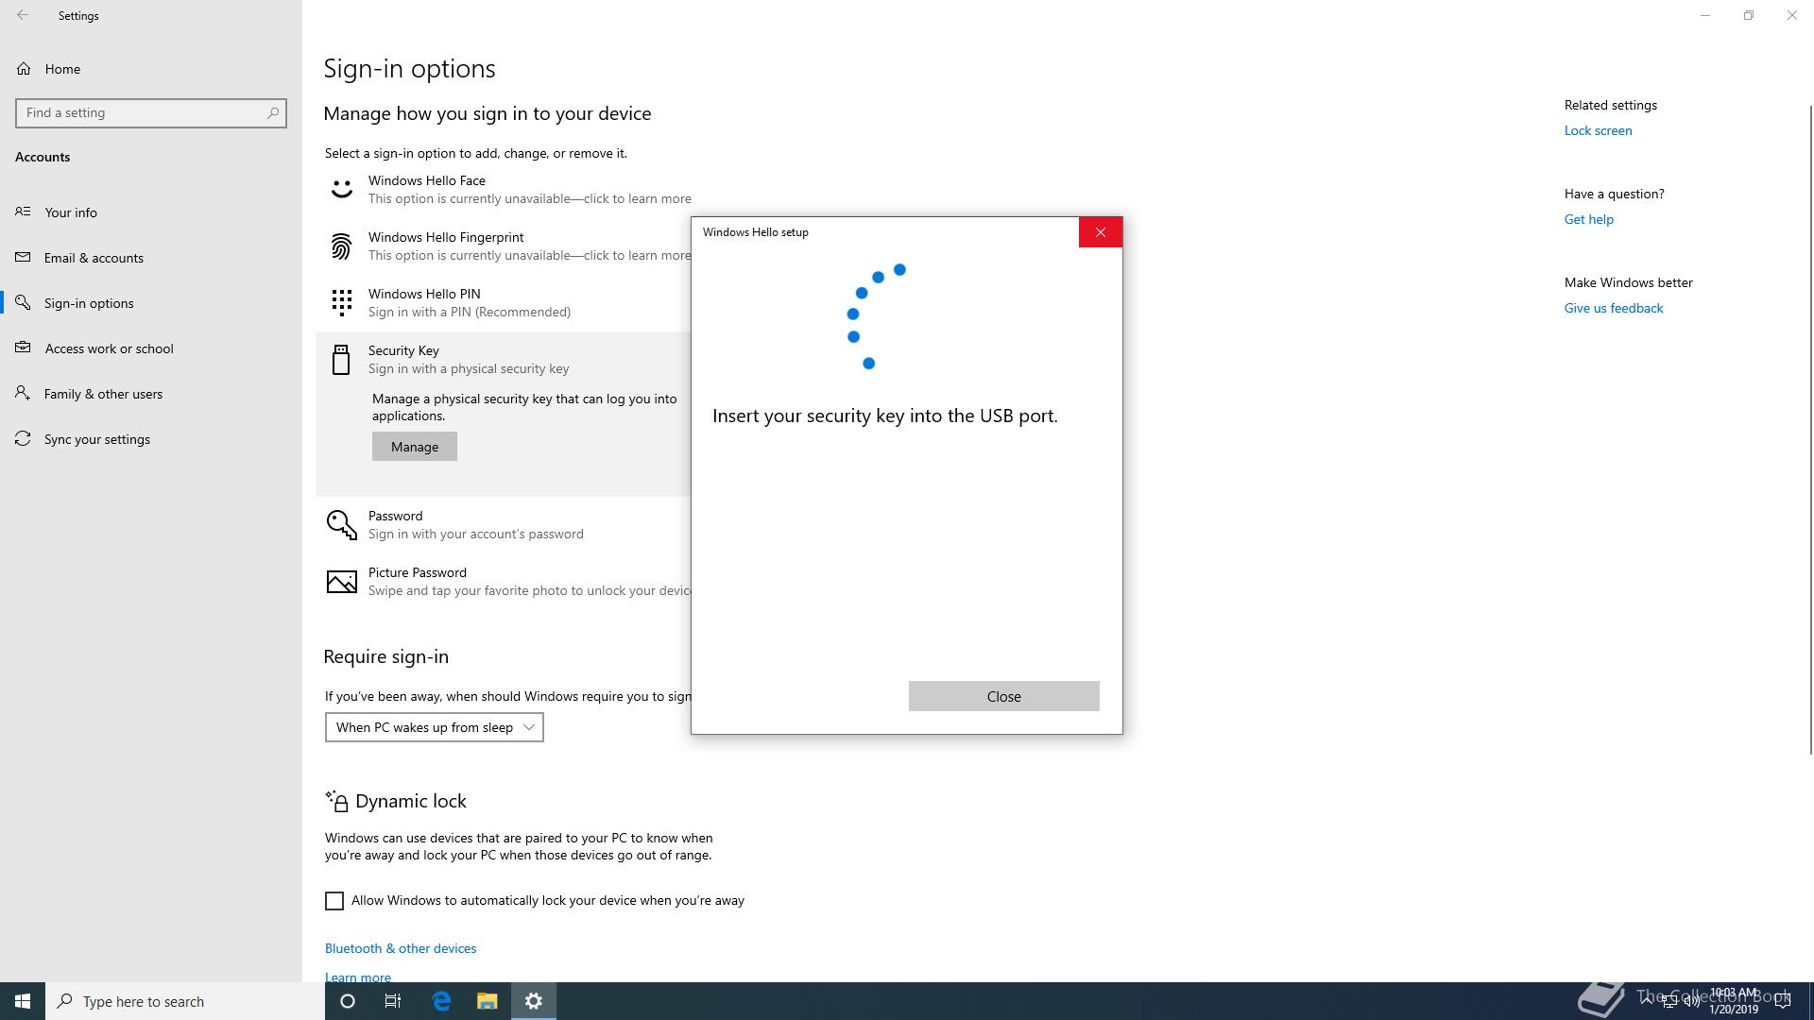Open the Lock screen related setting link
The width and height of the screenshot is (1814, 1020).
coord(1598,130)
